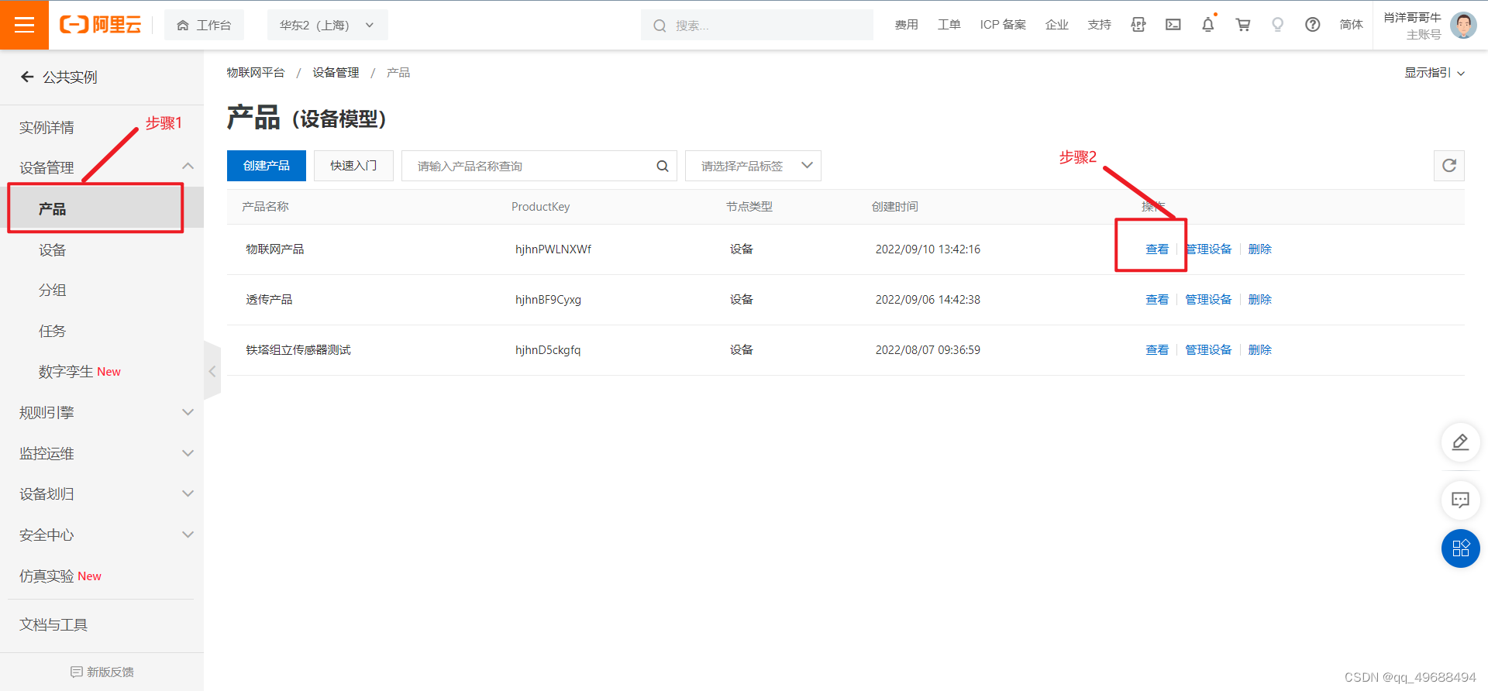This screenshot has width=1488, height=691.
Task: Expand 显示指引 dropdown
Action: pyautogui.click(x=1435, y=73)
